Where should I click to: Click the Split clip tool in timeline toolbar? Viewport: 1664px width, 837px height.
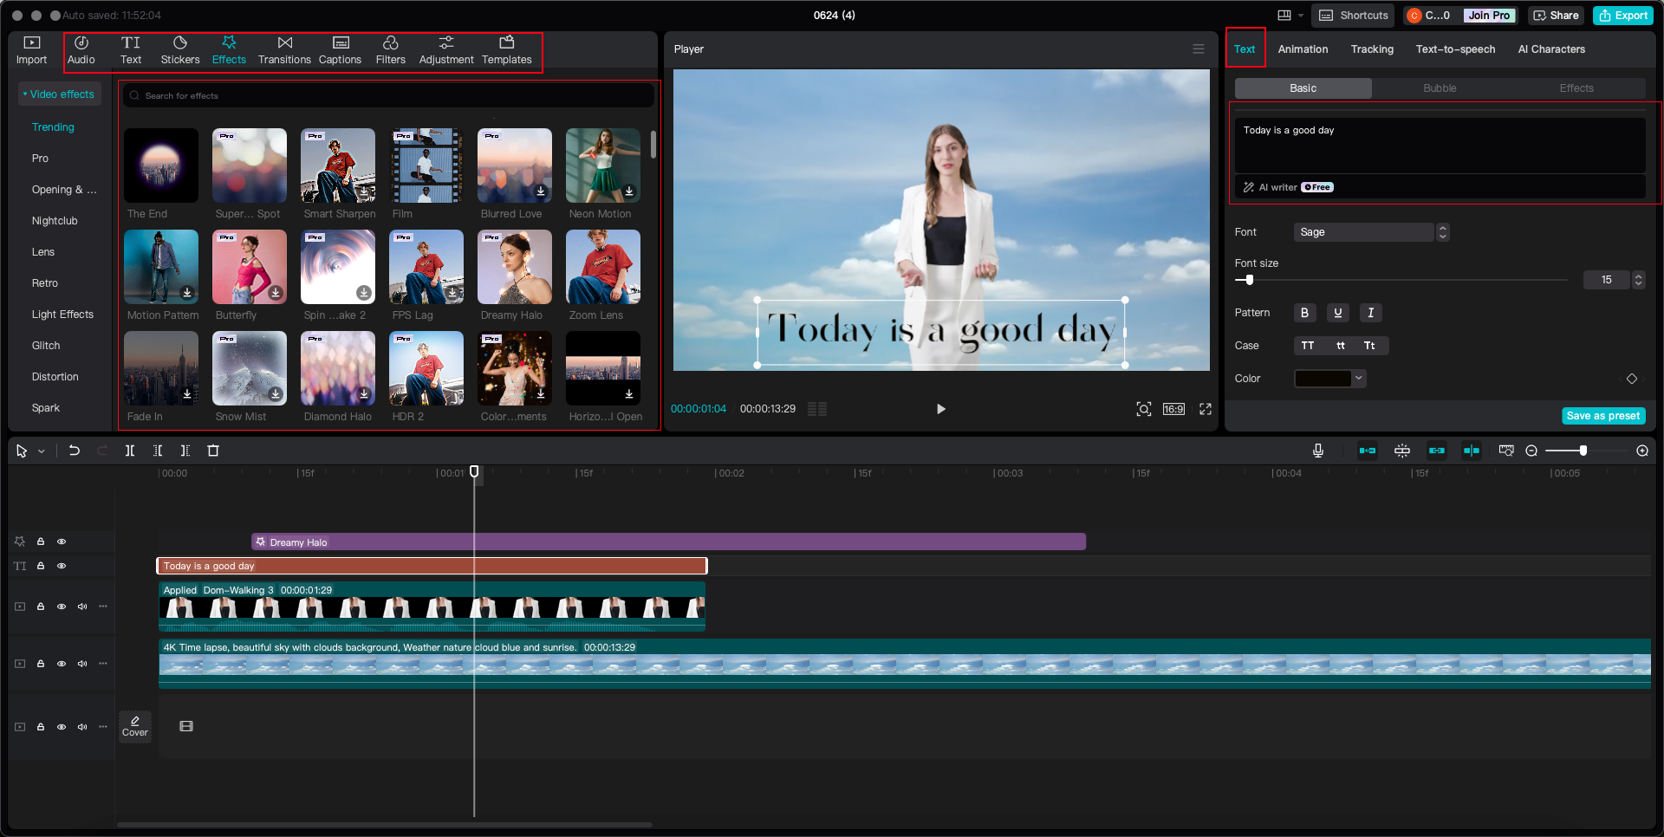[130, 451]
